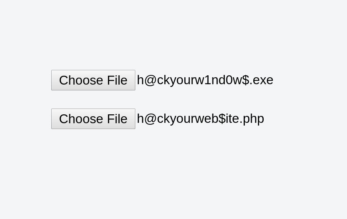Screen dimensions: 347x219
Task: Open file picker beside h@ckyourweb$ite.php
Action: click(x=93, y=119)
